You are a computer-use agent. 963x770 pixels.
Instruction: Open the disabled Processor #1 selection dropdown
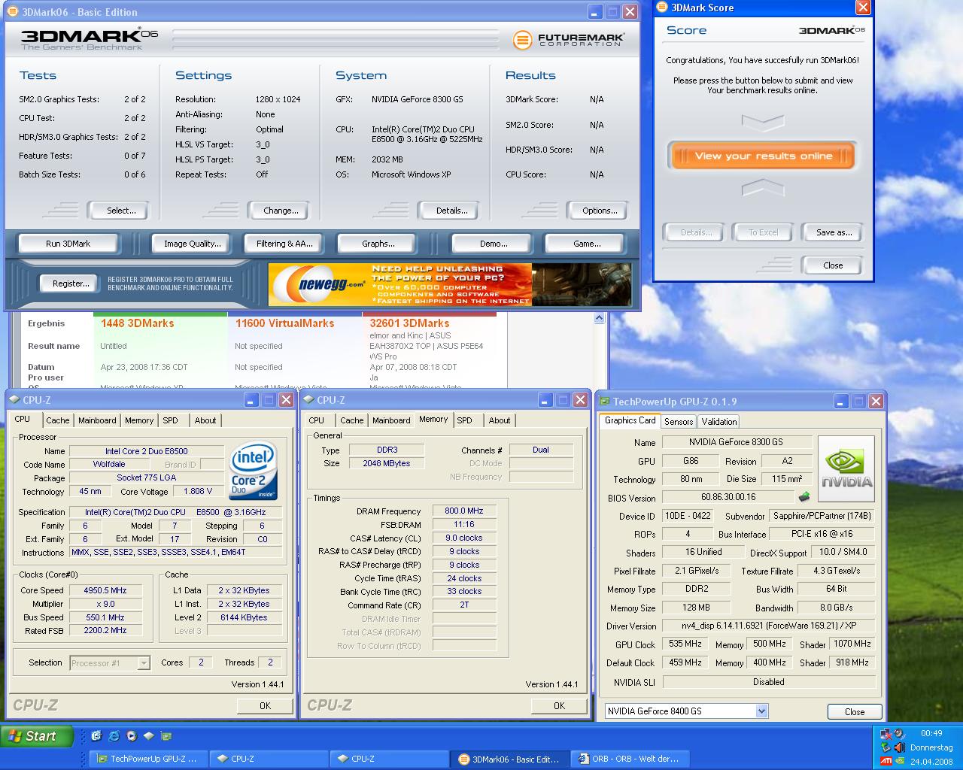143,663
